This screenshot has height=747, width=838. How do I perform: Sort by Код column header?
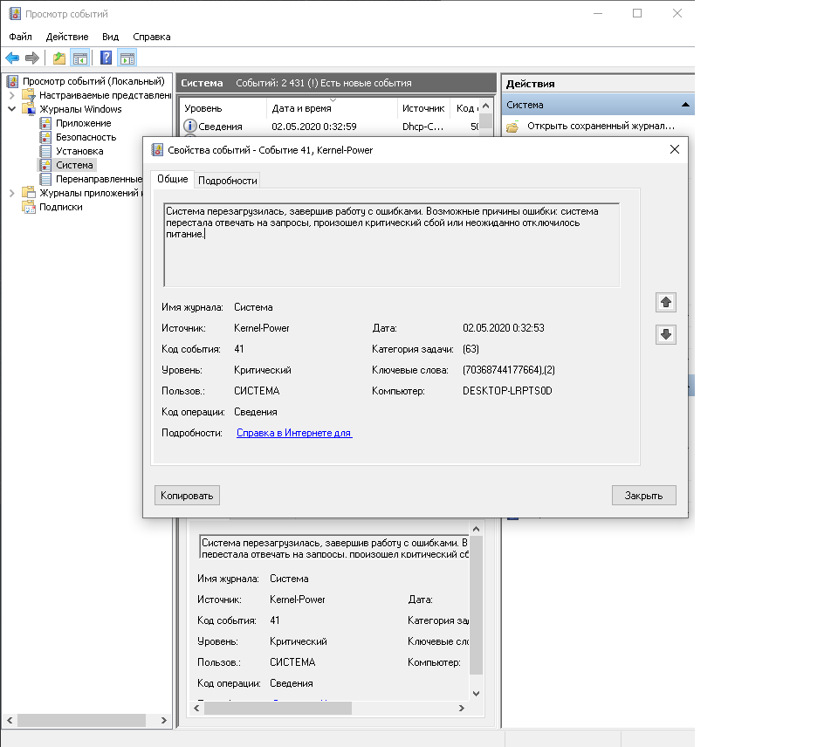465,108
